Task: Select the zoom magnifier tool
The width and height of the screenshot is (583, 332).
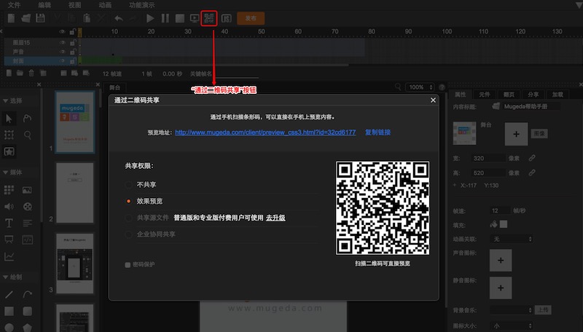Action: tap(28, 135)
